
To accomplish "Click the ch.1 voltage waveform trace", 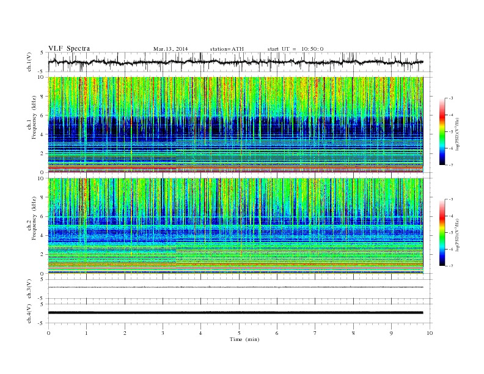I will coord(235,62).
